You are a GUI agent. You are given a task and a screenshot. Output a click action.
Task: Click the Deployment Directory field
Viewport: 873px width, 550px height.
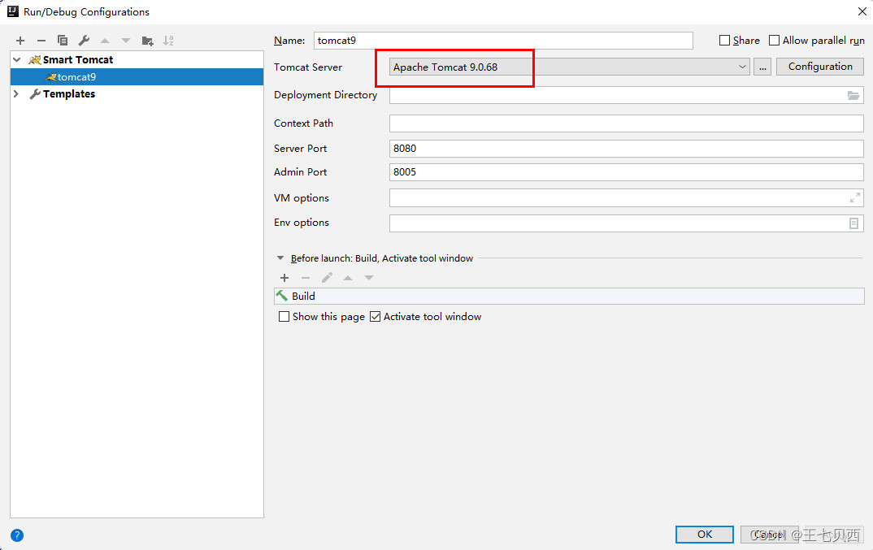click(x=627, y=95)
